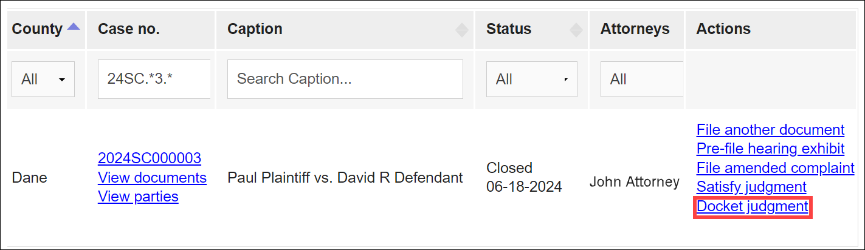Open case number 2024SC000003 link
The height and width of the screenshot is (250, 865).
(x=150, y=158)
